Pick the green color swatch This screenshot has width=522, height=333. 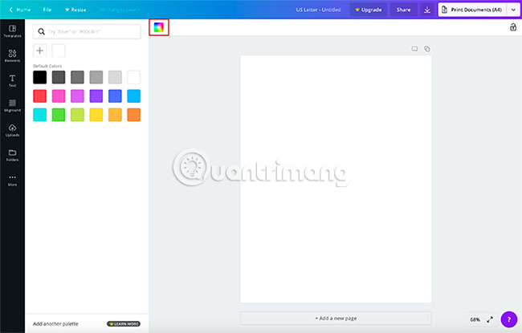pos(59,115)
